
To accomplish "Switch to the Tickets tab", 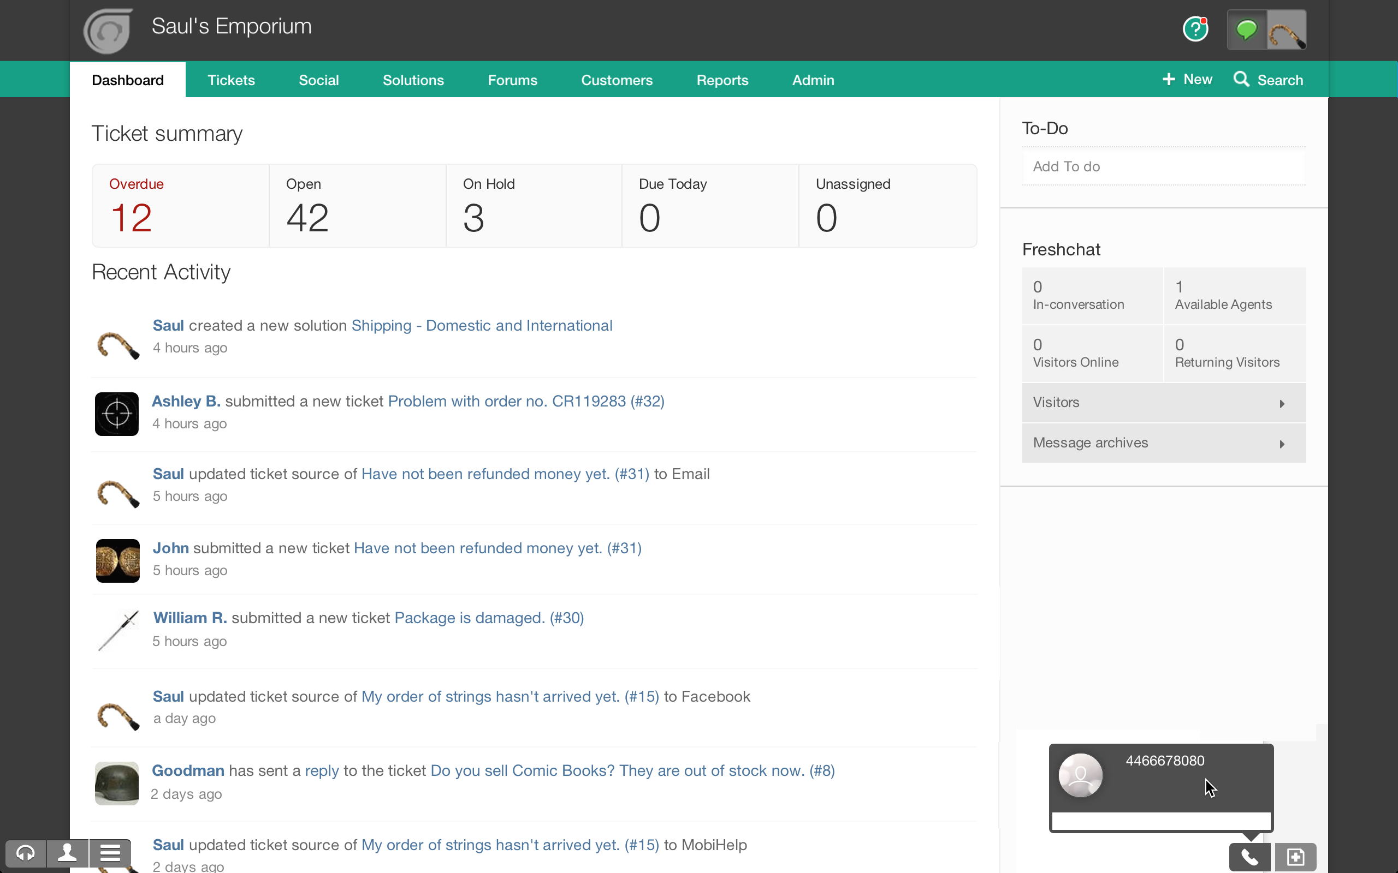I will (x=231, y=80).
